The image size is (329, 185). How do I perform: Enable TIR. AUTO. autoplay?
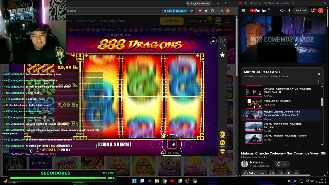(172, 153)
